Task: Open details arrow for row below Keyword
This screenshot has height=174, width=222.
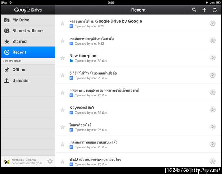Action: (212, 127)
